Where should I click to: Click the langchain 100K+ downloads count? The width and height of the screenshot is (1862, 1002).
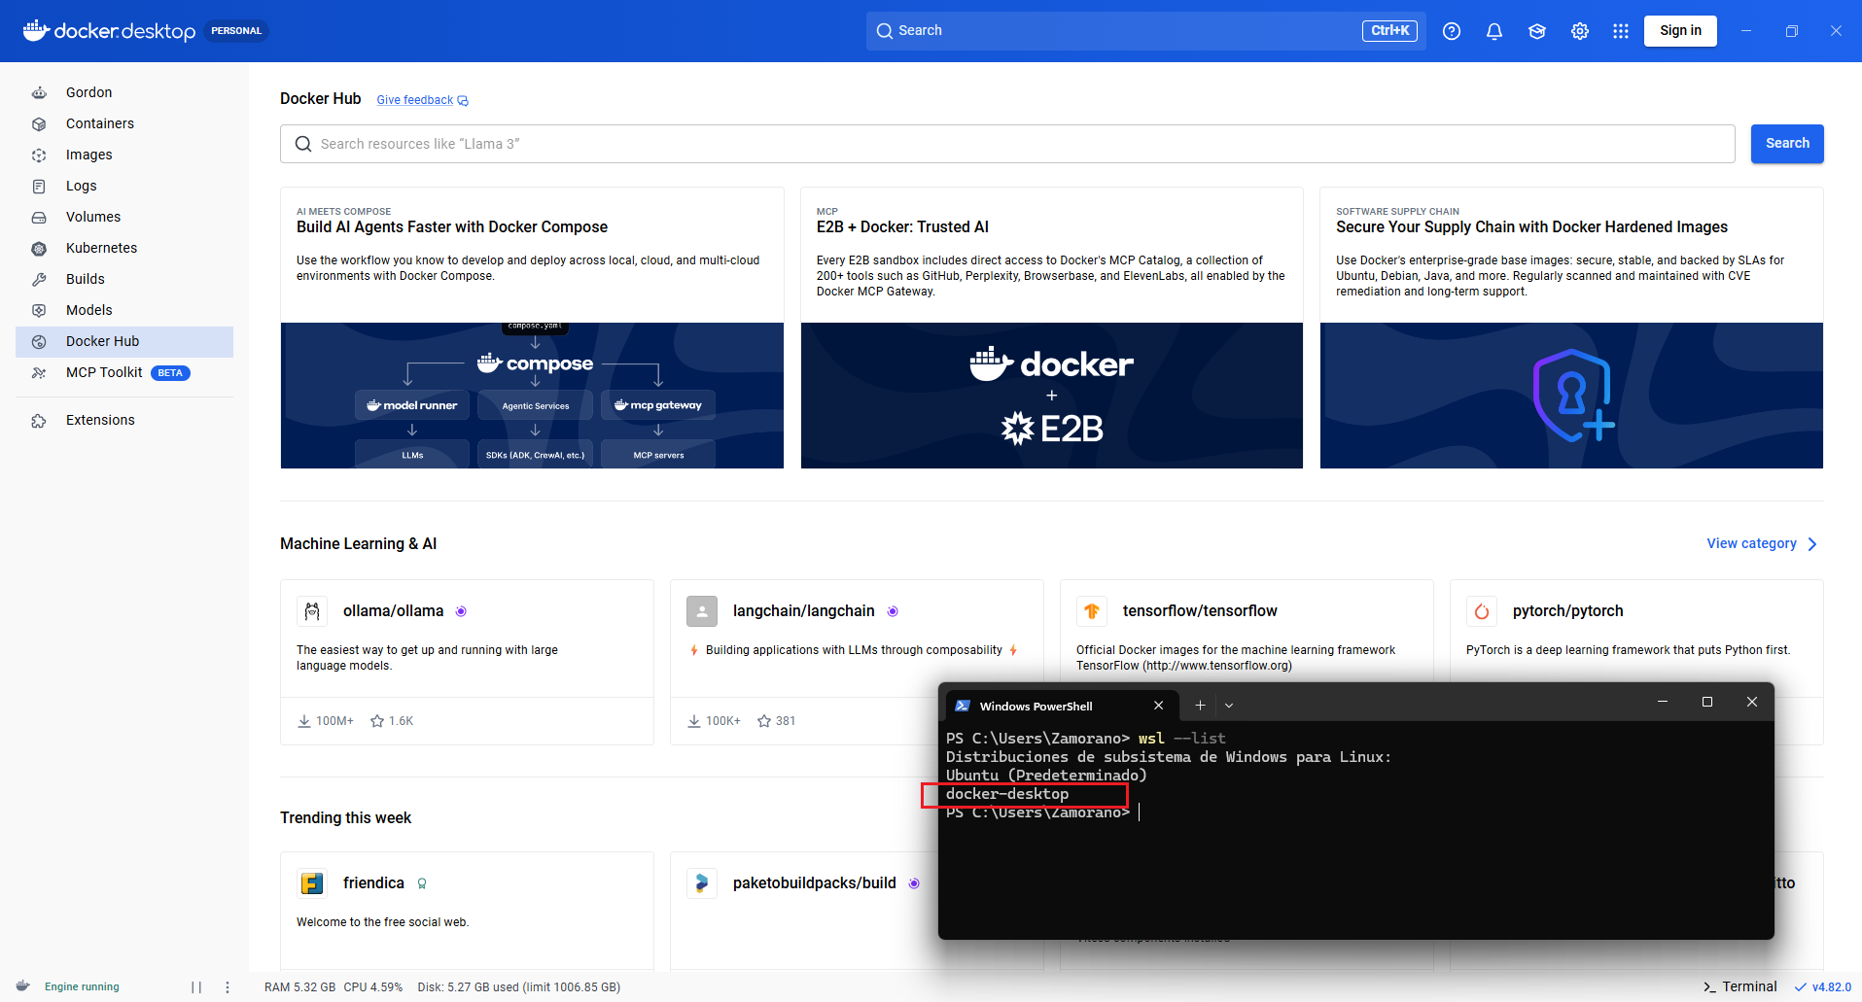[x=714, y=721]
